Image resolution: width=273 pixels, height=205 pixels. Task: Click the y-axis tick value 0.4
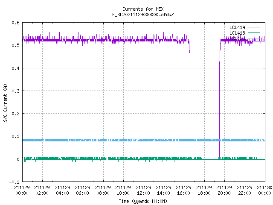(15, 68)
